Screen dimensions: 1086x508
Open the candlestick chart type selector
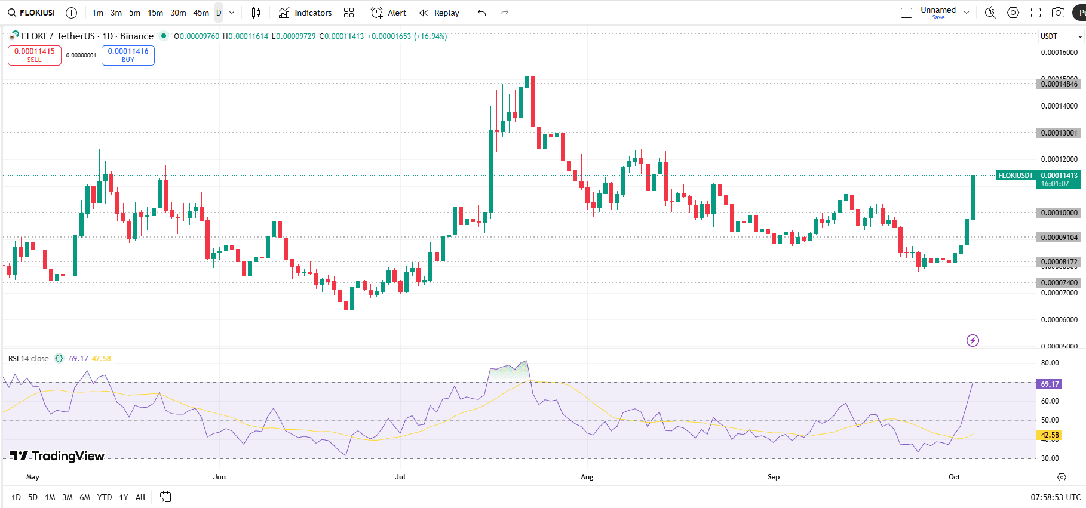256,13
